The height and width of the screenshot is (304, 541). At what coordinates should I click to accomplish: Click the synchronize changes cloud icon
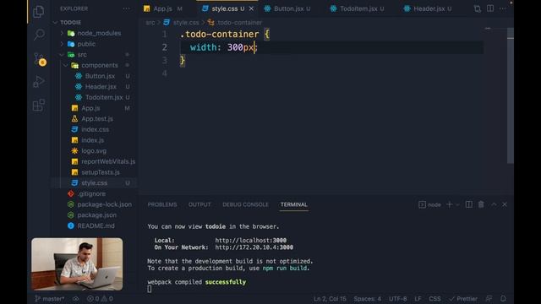pyautogui.click(x=75, y=298)
